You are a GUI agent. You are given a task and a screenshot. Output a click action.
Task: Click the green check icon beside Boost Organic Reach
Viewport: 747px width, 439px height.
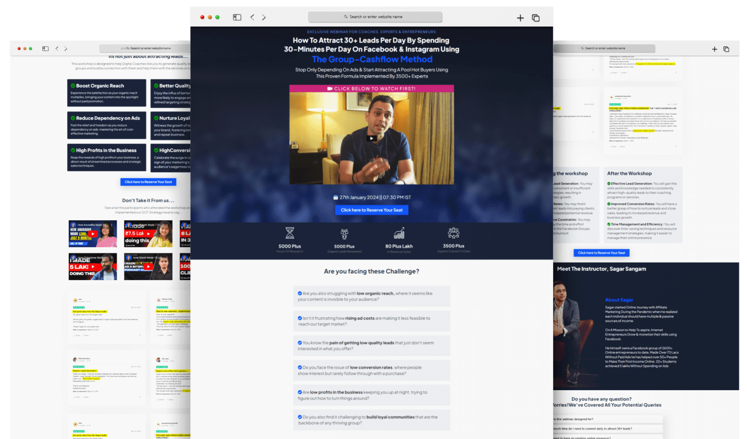73,86
